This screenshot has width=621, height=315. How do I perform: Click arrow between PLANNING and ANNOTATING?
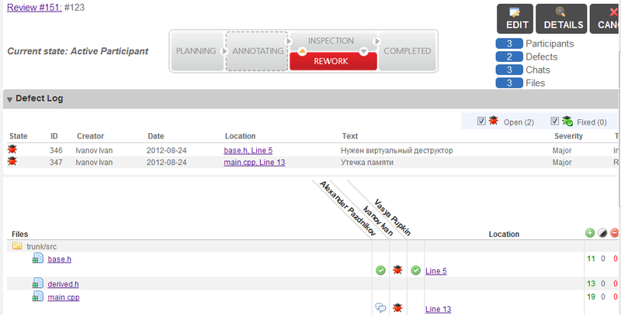[224, 51]
